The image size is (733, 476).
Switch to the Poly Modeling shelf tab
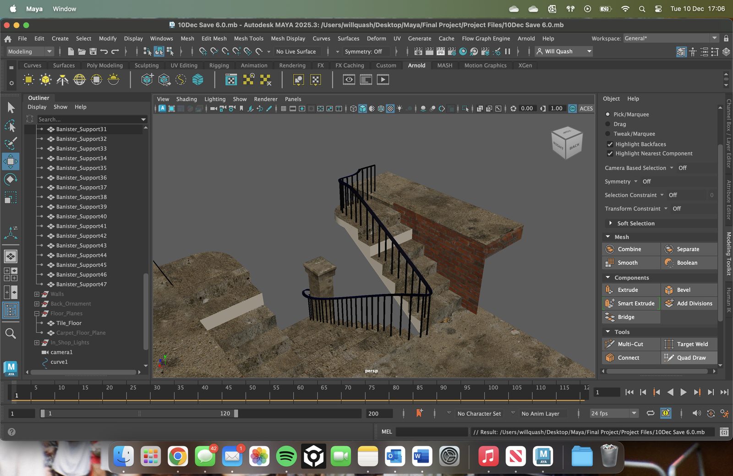pyautogui.click(x=105, y=66)
